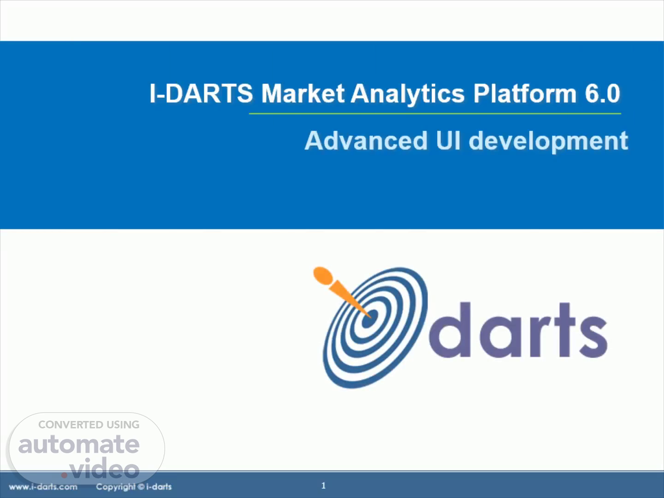This screenshot has width=664, height=498.
Task: Select the 'I-DARTS Market Analytics Platform 6.0' title
Action: [385, 94]
